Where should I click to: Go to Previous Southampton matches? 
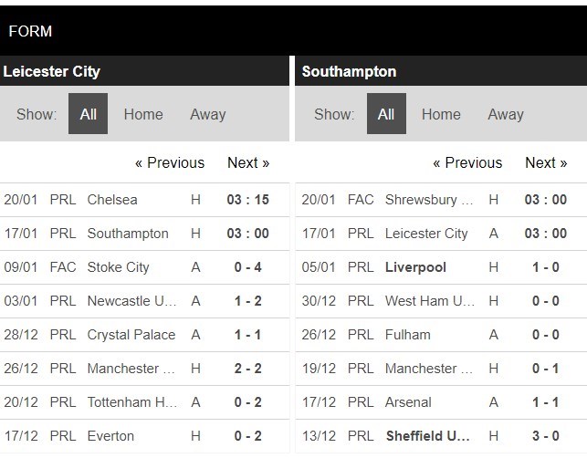pyautogui.click(x=467, y=162)
